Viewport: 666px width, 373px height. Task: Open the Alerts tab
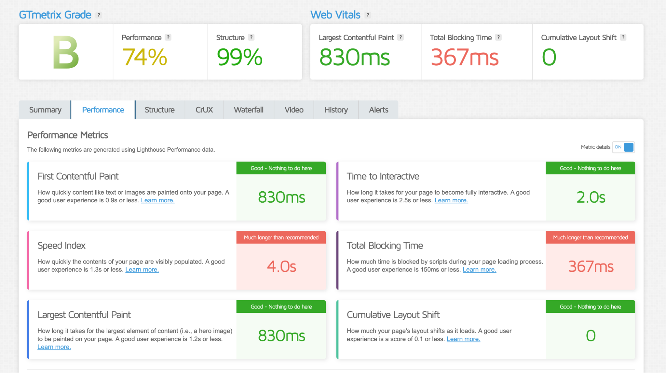click(378, 110)
